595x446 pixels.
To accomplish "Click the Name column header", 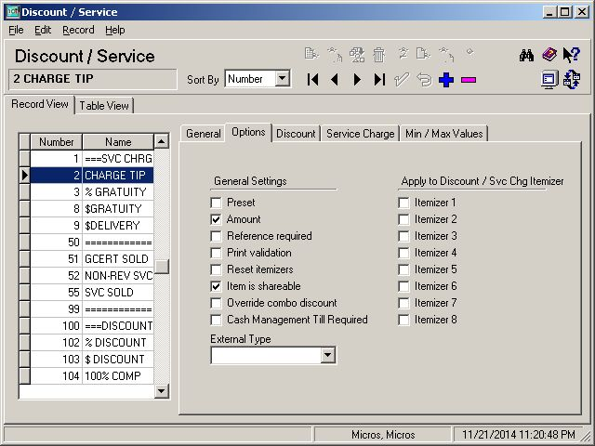I will (118, 142).
